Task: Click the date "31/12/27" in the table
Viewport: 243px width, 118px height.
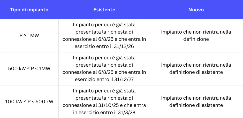Action: coord(126,80)
